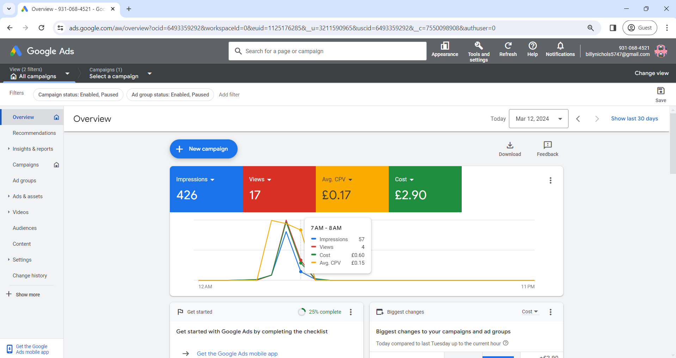Select Overview in the sidebar
Viewport: 676px width, 358px height.
point(32,117)
